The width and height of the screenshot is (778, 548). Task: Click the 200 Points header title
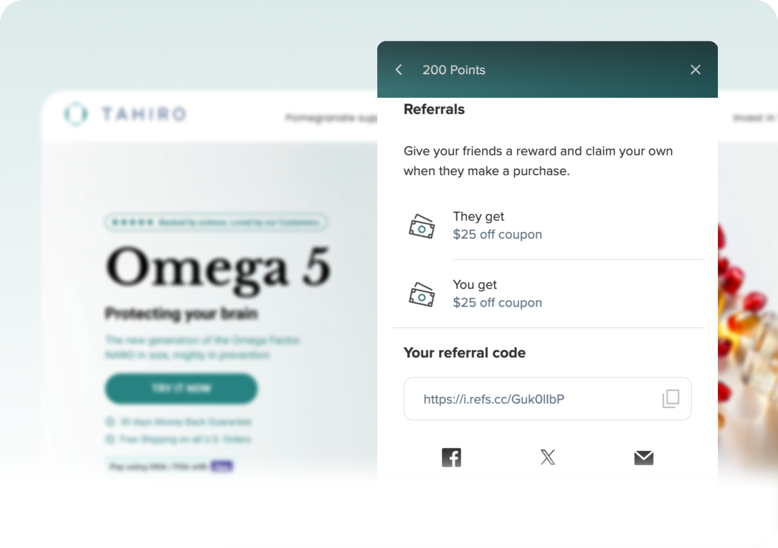pos(454,70)
